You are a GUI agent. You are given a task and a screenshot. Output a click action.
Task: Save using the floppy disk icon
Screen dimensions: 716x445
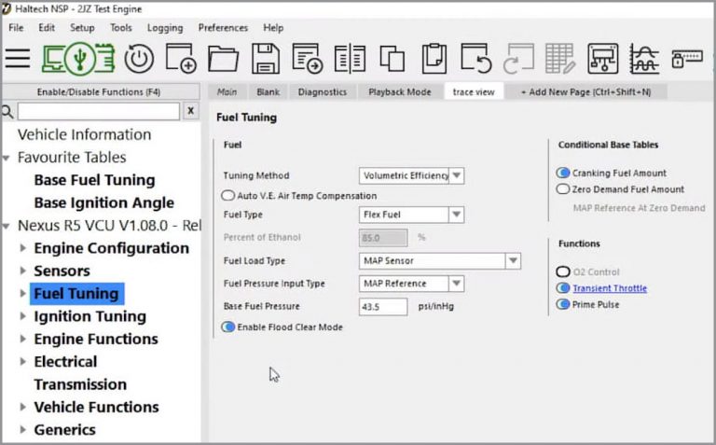point(266,58)
